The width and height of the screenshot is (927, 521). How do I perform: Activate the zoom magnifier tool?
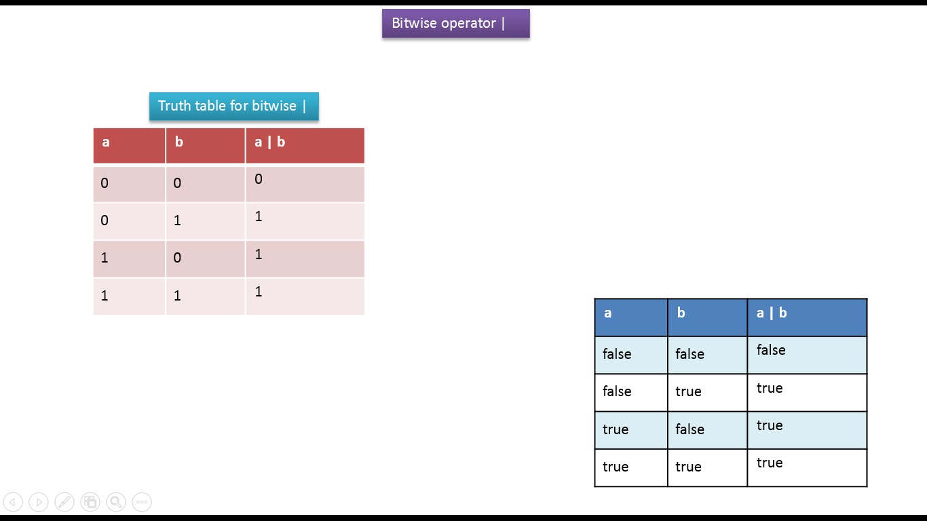point(116,502)
